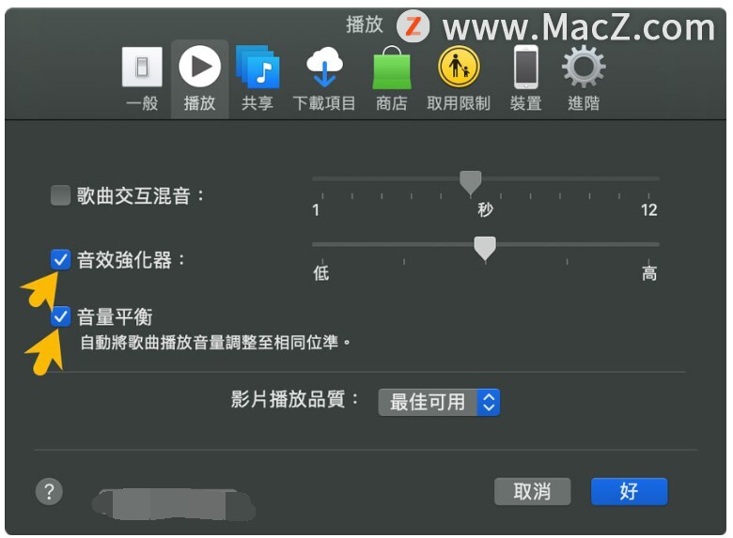Click the crossfade seconds slider thumb
The image size is (733, 538).
point(470,182)
